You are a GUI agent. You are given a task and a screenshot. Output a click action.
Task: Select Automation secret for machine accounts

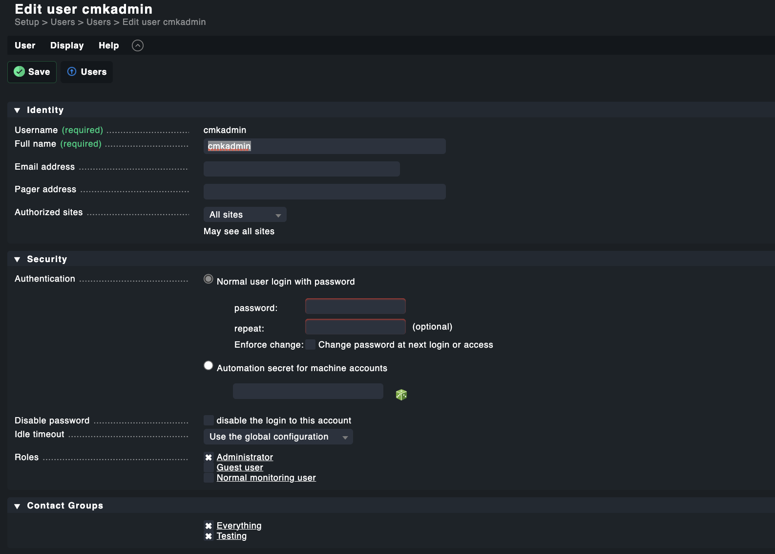[x=209, y=366]
